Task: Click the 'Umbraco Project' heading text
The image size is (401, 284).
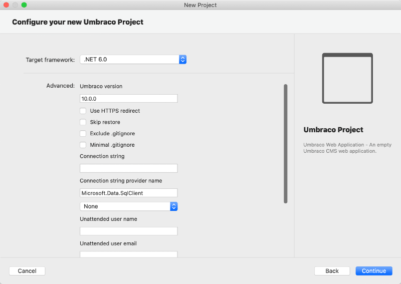Action: pyautogui.click(x=333, y=130)
